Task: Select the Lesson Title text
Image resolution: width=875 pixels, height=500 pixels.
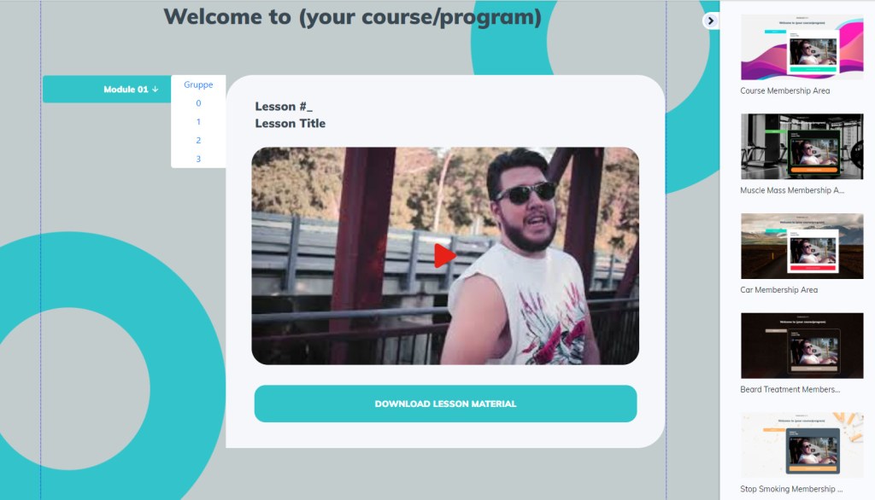Action: point(291,123)
